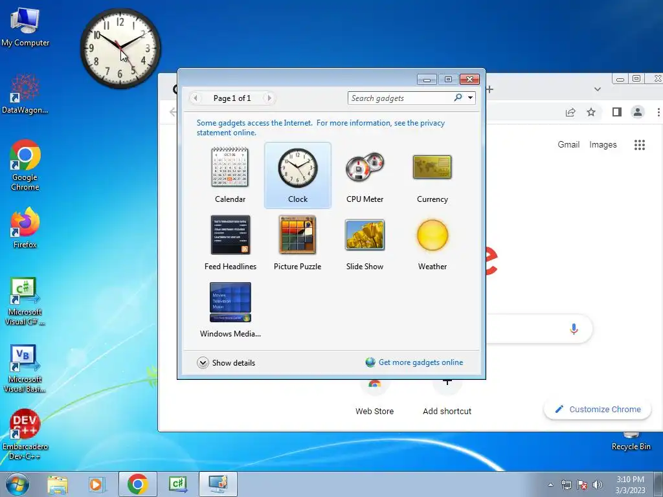Click voice search microphone in Chrome
The width and height of the screenshot is (663, 497).
[x=574, y=329]
